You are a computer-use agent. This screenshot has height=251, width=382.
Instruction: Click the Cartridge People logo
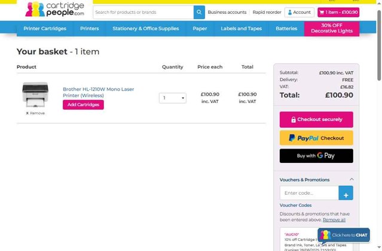click(55, 9)
